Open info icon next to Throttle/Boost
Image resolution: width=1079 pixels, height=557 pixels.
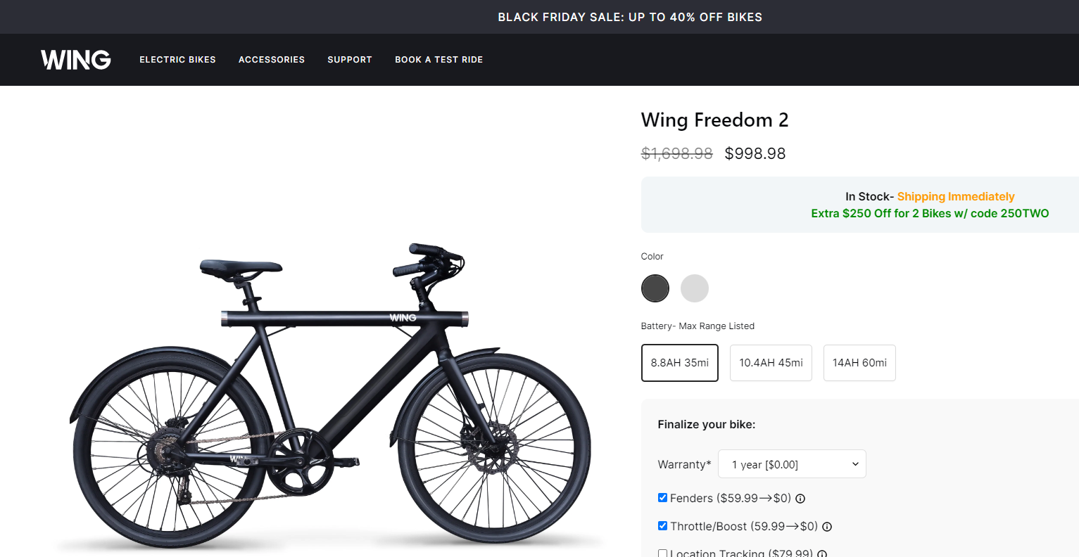click(x=827, y=527)
